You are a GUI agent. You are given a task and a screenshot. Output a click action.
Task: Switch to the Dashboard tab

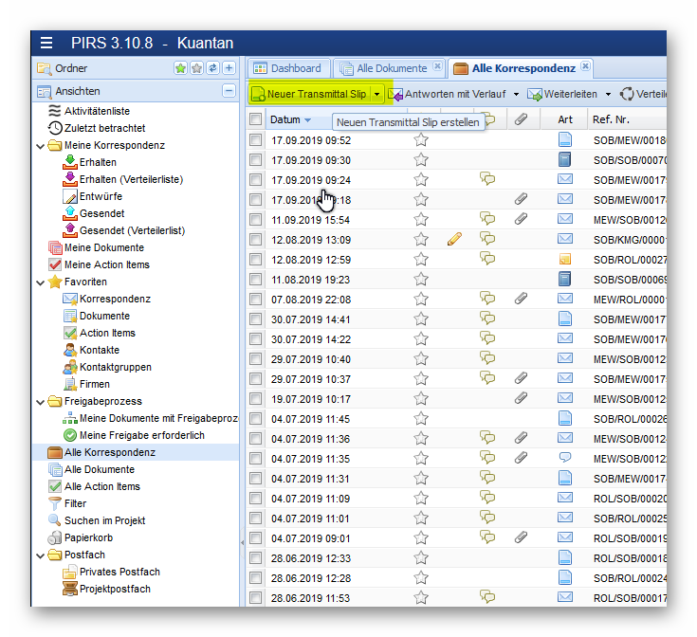(287, 68)
